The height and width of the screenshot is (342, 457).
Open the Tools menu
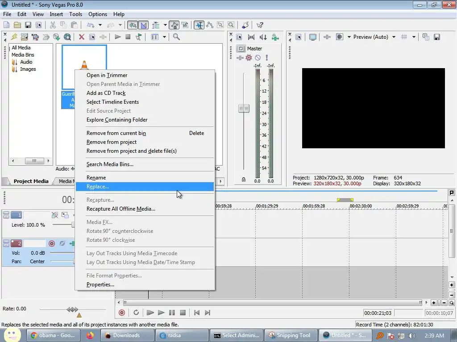tap(75, 14)
